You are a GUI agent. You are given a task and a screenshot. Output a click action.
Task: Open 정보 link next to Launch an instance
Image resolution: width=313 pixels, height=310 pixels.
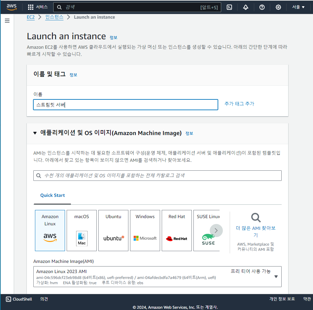[113, 38]
